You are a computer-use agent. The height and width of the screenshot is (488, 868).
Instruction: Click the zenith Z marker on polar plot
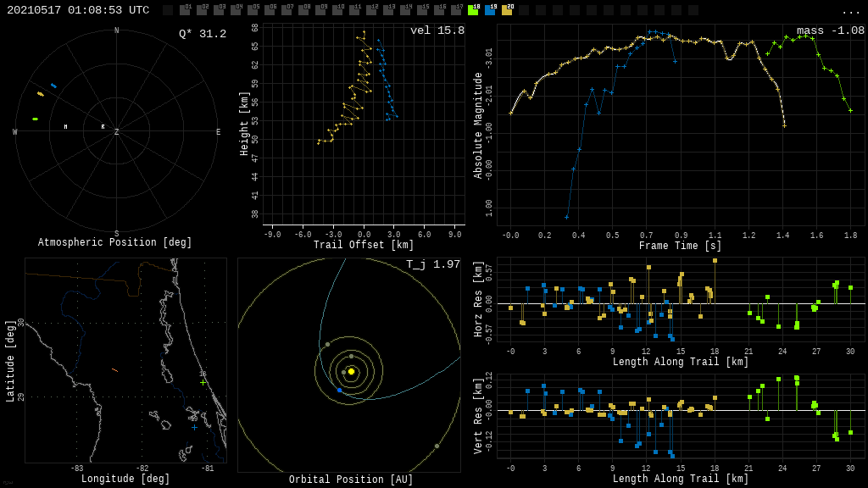click(117, 132)
